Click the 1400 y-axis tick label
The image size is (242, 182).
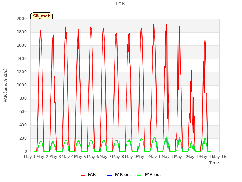coord(22,58)
